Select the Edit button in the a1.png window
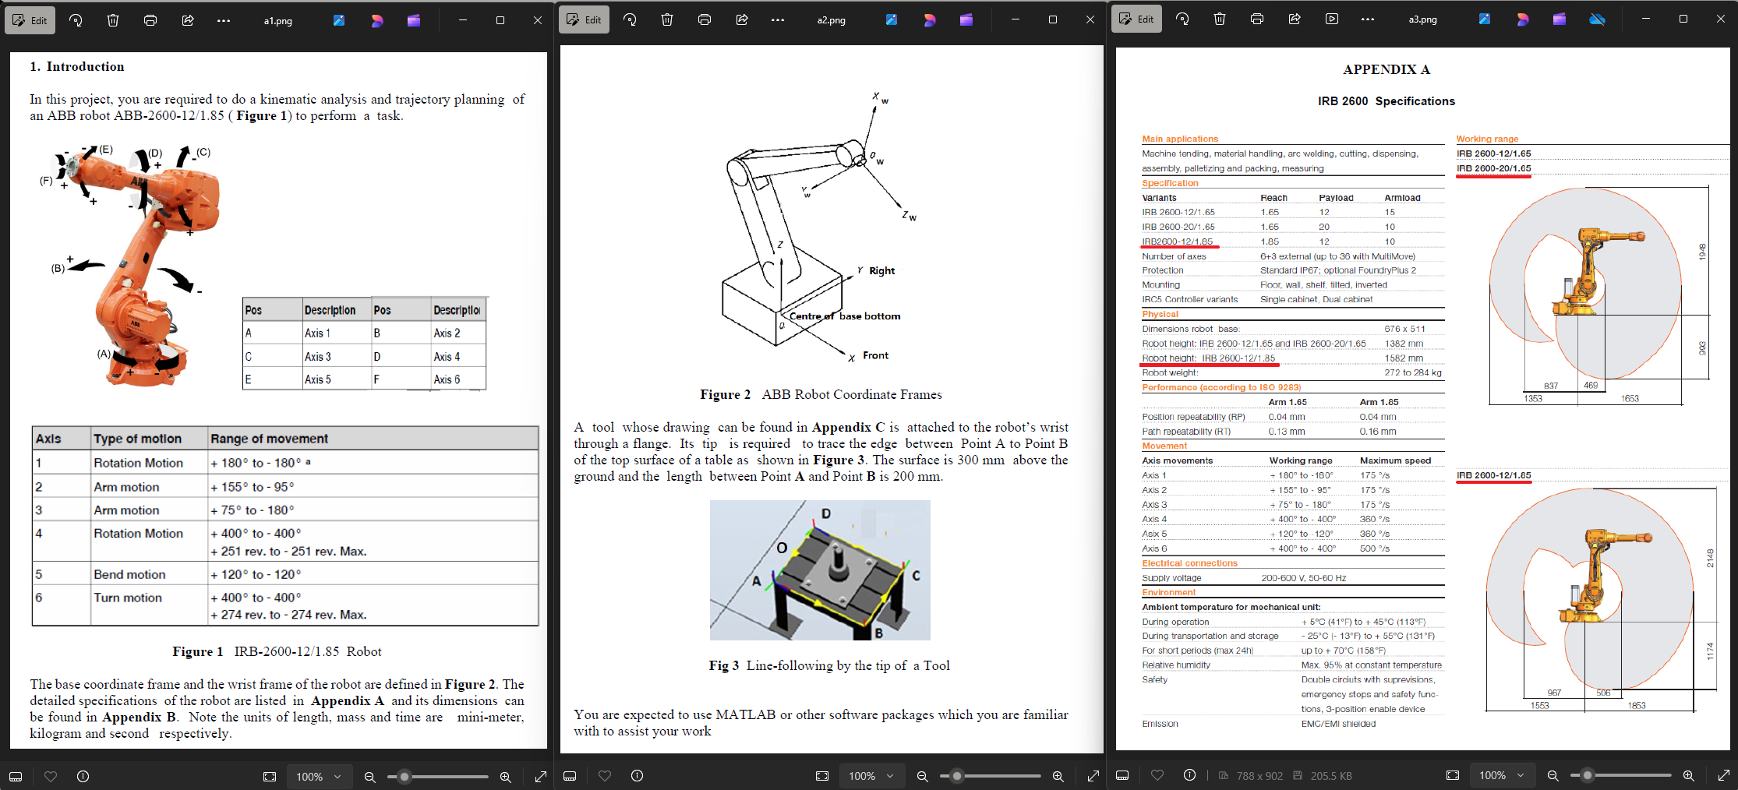 (30, 19)
